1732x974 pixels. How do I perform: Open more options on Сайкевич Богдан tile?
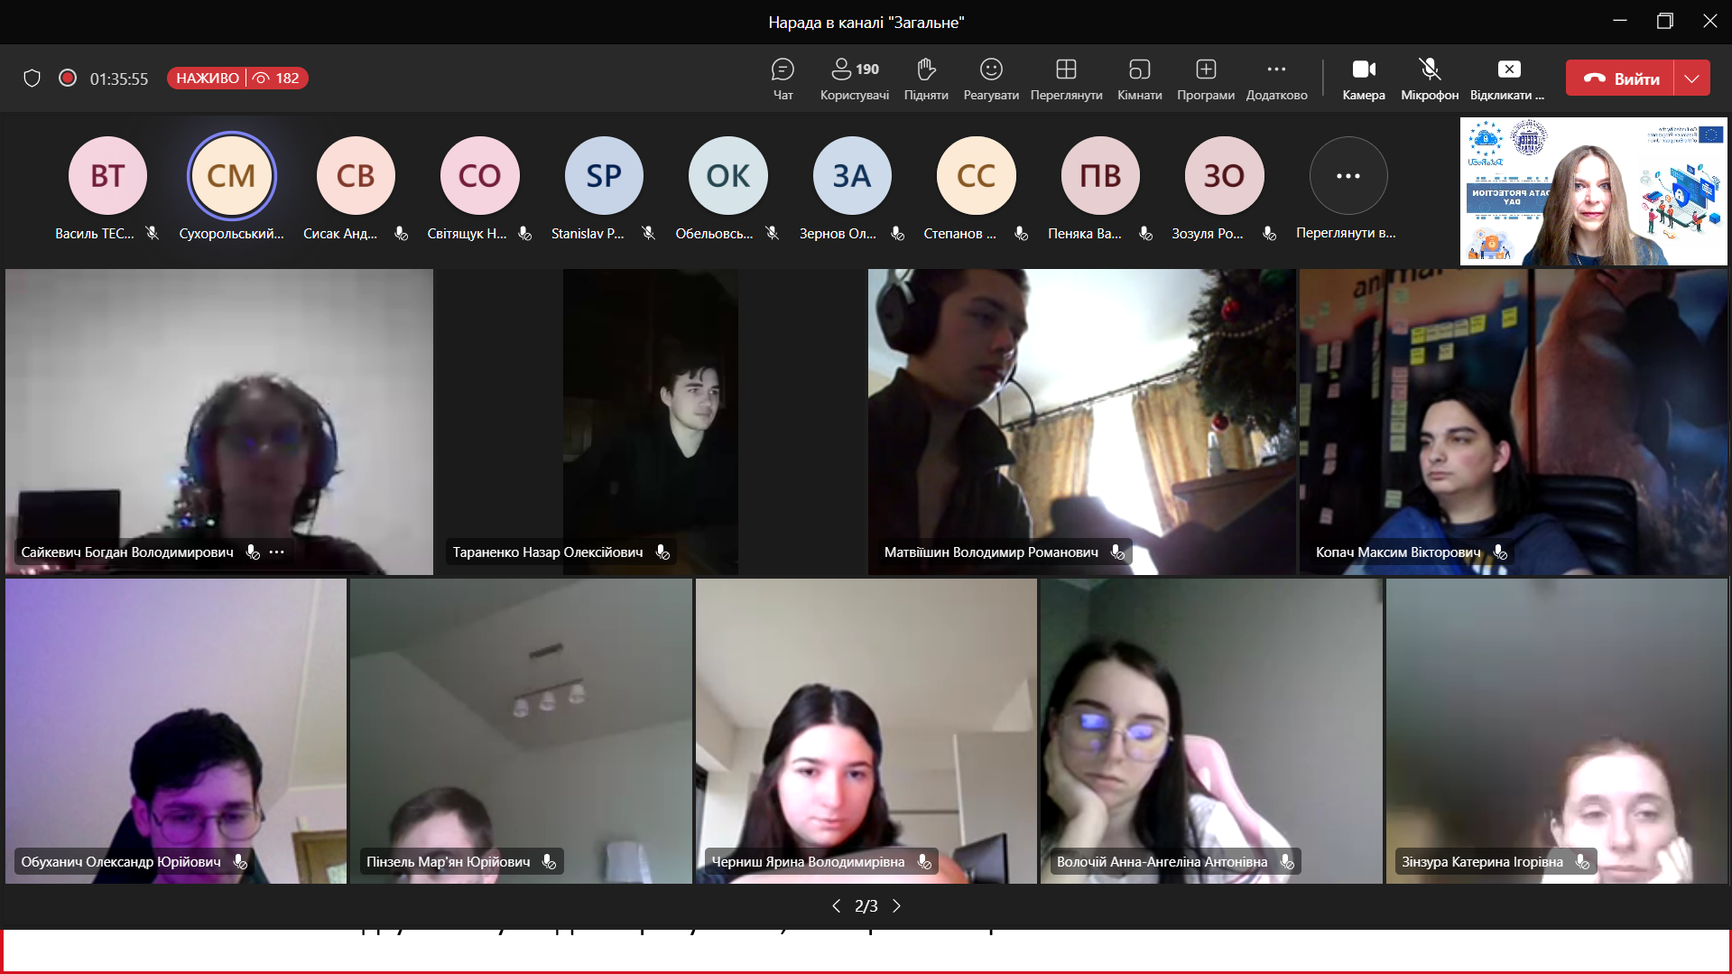tap(277, 552)
